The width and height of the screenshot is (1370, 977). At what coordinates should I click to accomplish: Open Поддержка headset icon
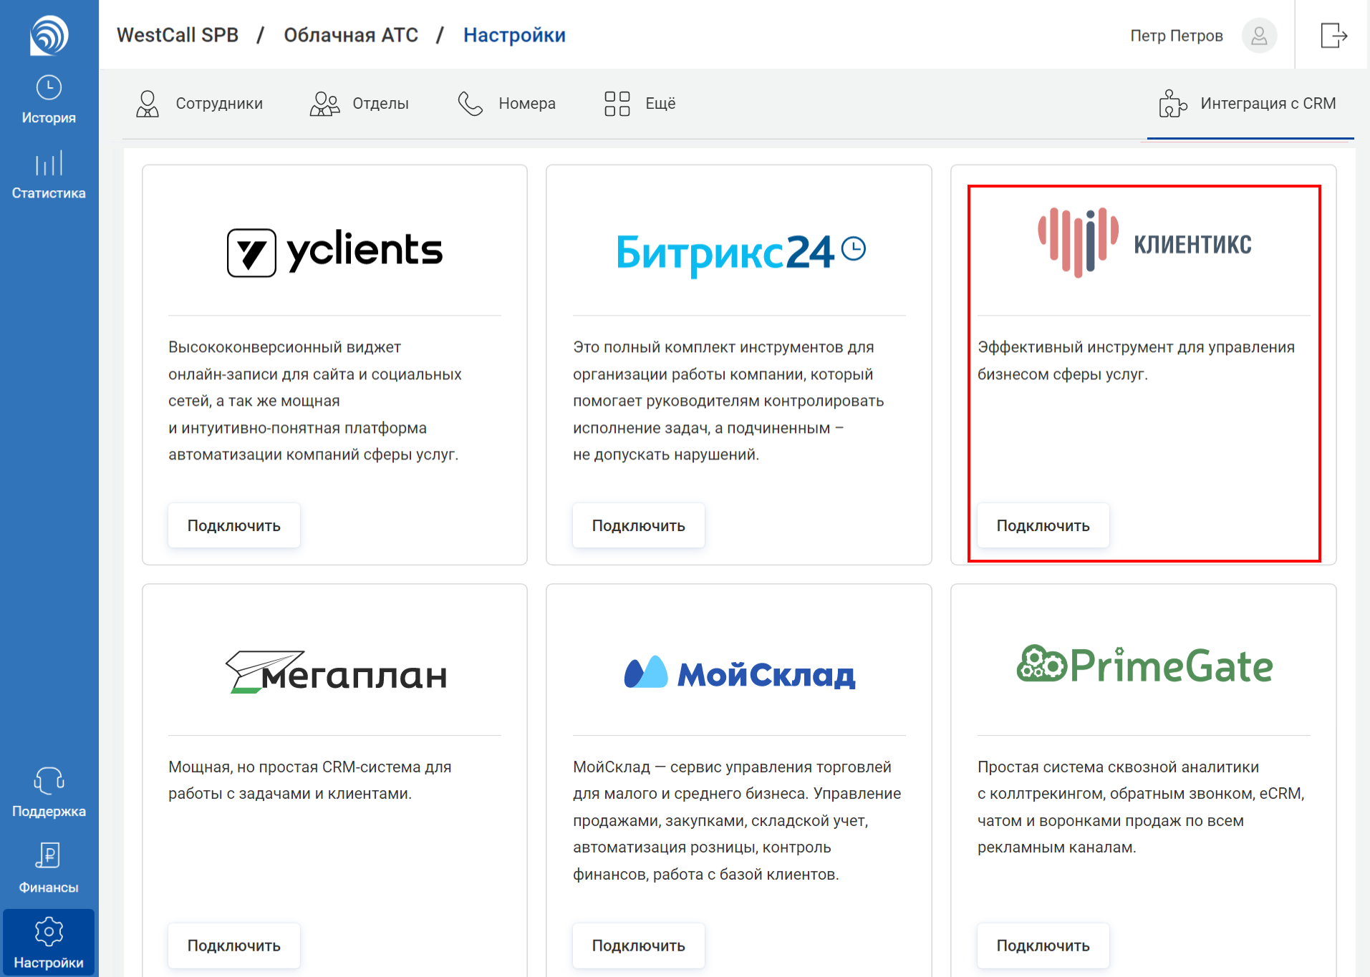49,781
